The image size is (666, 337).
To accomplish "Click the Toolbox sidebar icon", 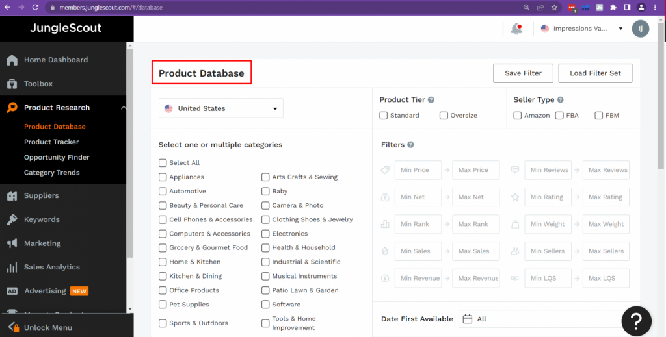I will coord(12,84).
